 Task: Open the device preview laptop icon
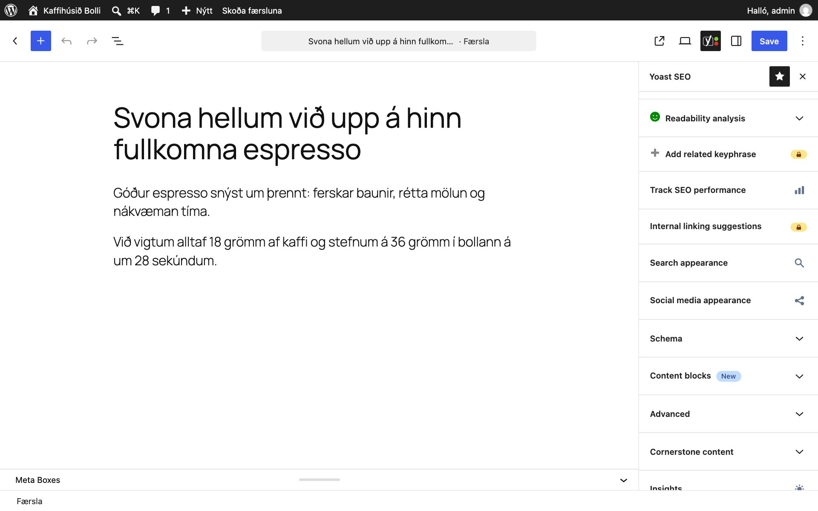pos(685,41)
